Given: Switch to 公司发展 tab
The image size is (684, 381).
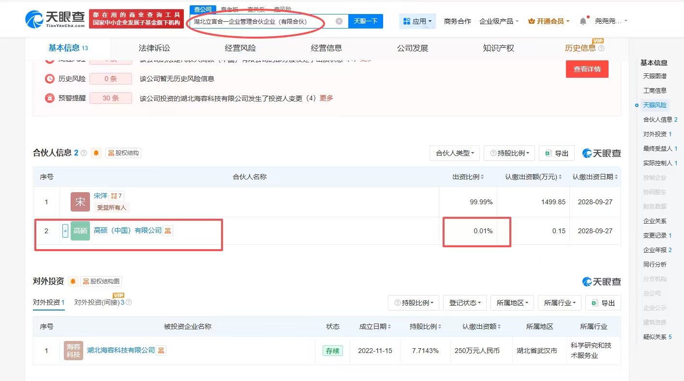Looking at the screenshot, I should coord(413,48).
